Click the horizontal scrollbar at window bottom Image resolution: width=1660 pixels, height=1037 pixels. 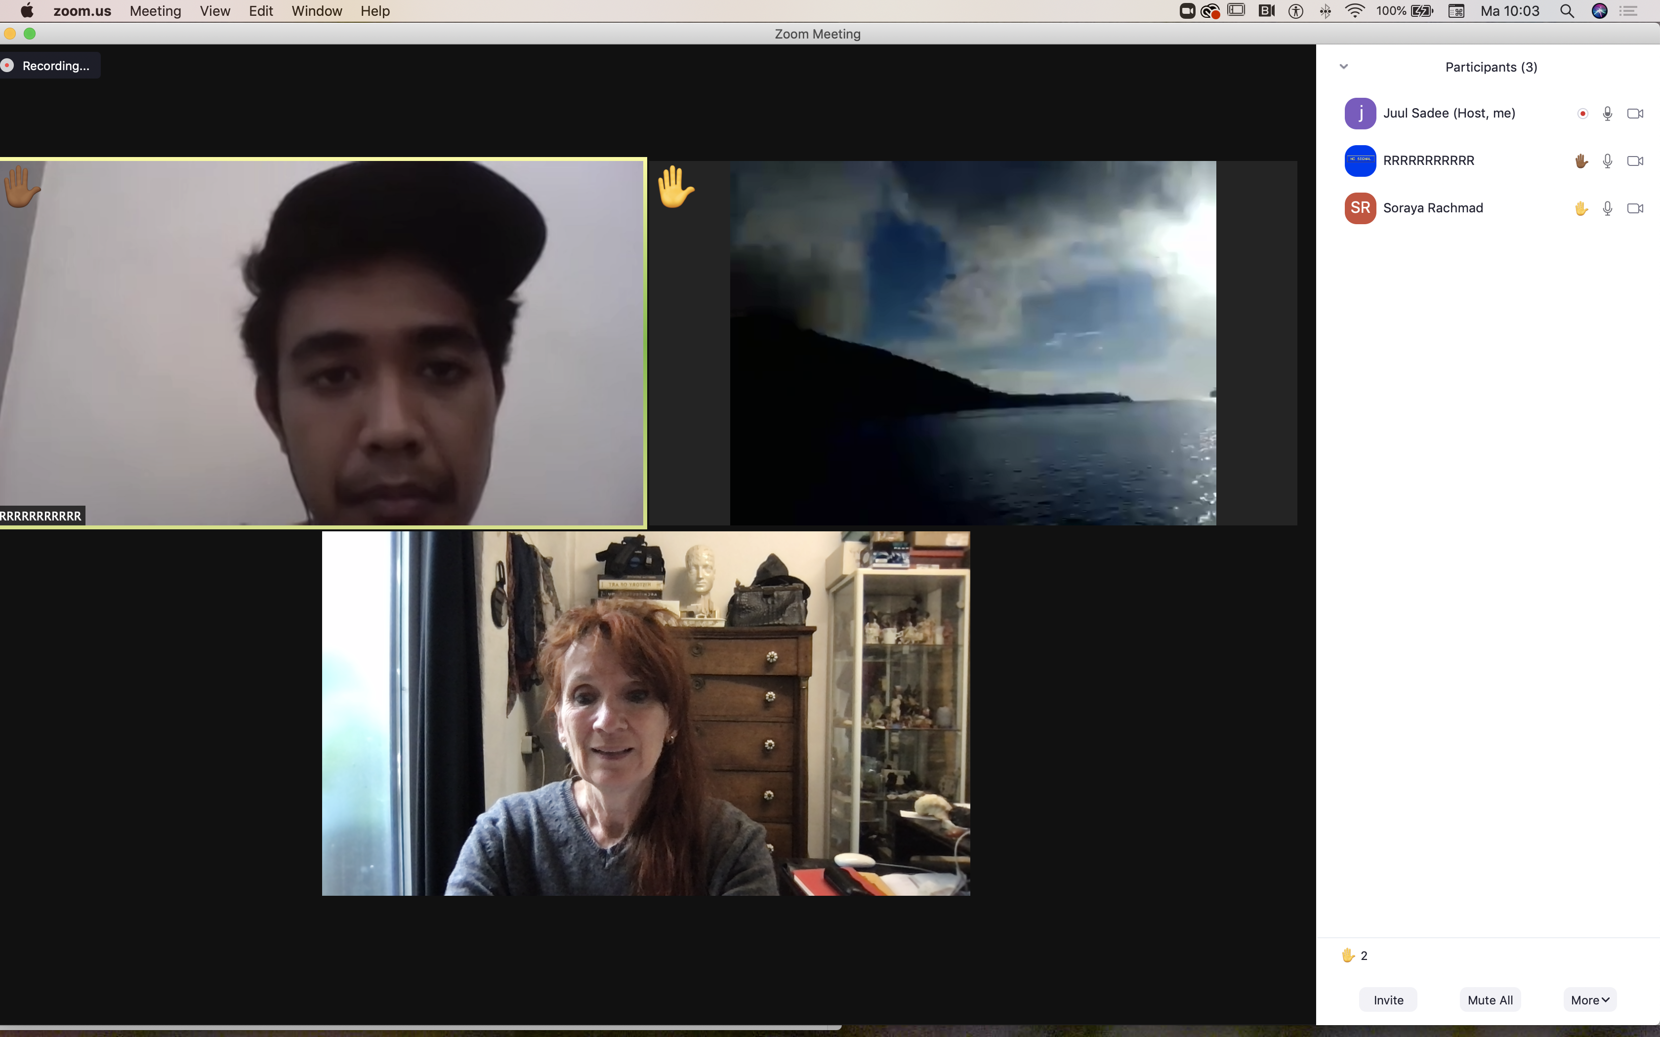420,1028
